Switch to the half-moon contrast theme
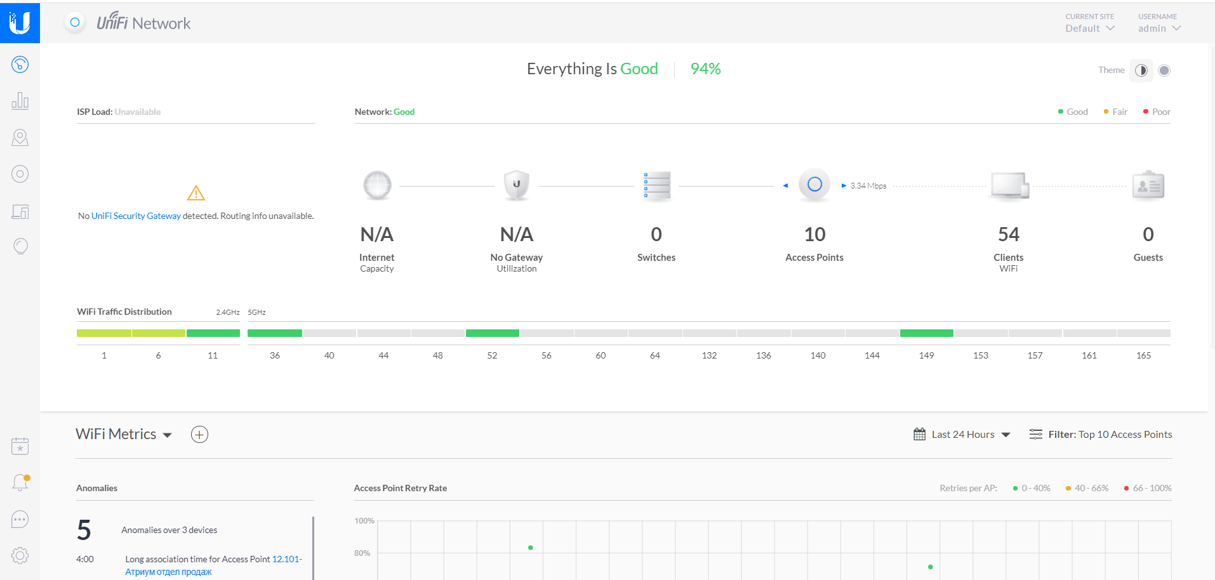 (x=1141, y=70)
